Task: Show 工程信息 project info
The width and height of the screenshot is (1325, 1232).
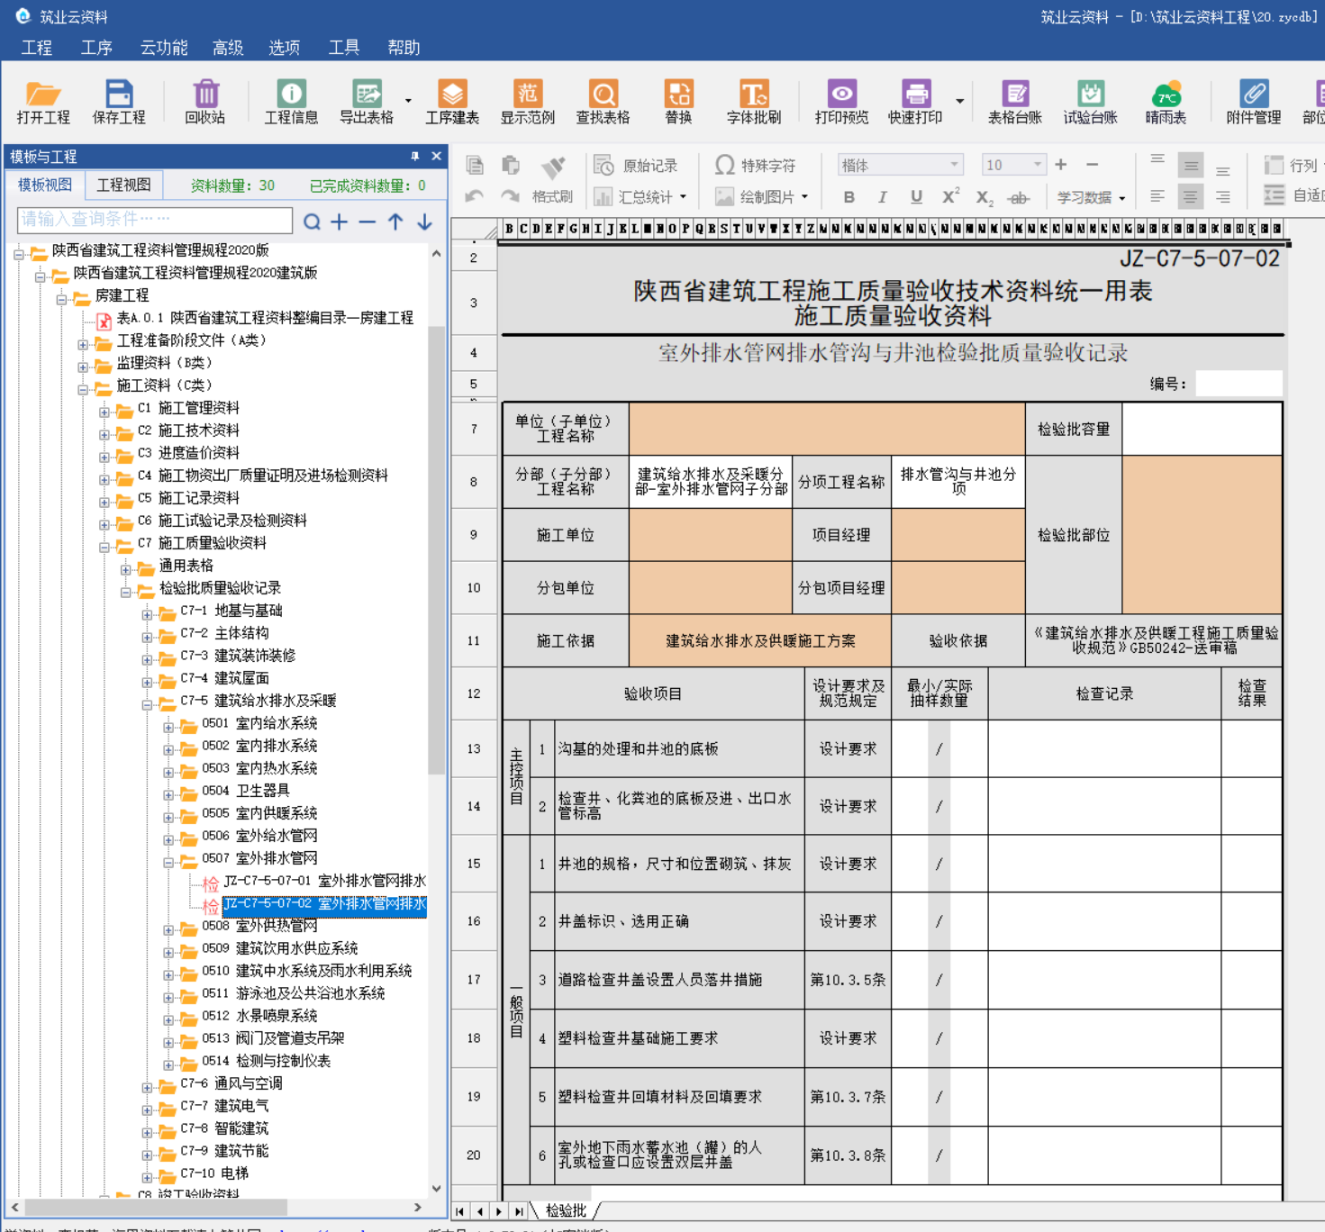Action: tap(291, 102)
